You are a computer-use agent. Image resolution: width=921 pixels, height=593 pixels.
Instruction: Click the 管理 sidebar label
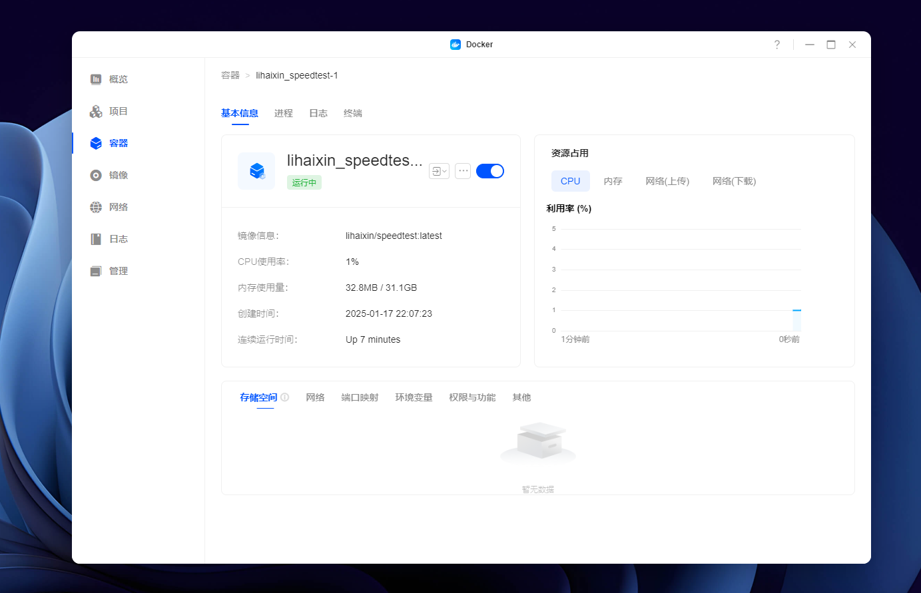click(x=119, y=271)
